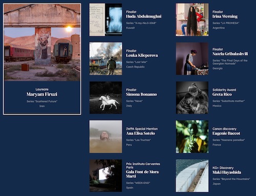256x196 pixels.
Task: Click the Ana Elisa Sotelo name link
Action: click(141, 133)
